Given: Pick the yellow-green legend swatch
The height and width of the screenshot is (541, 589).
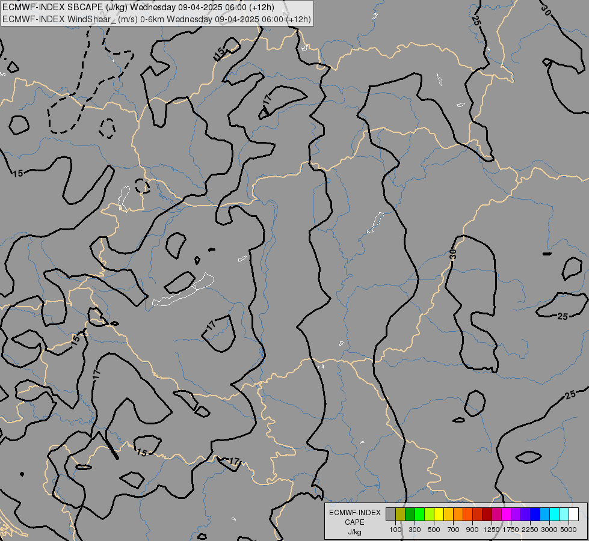Looking at the screenshot, I should [x=430, y=514].
